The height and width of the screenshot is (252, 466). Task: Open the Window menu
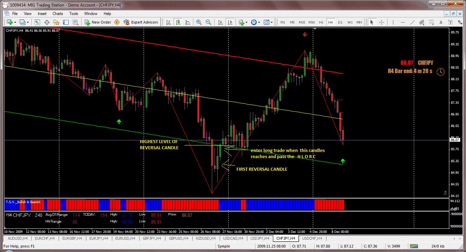[91, 14]
